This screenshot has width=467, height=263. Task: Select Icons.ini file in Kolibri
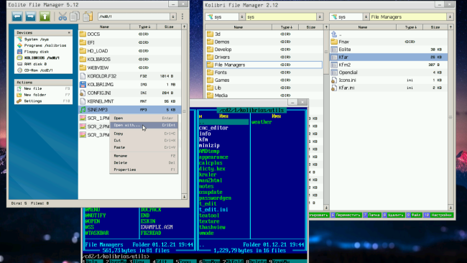click(389, 80)
